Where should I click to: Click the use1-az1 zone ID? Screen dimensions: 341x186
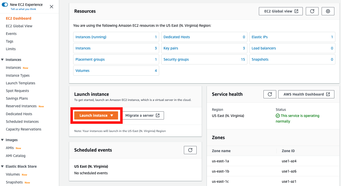point(289,181)
